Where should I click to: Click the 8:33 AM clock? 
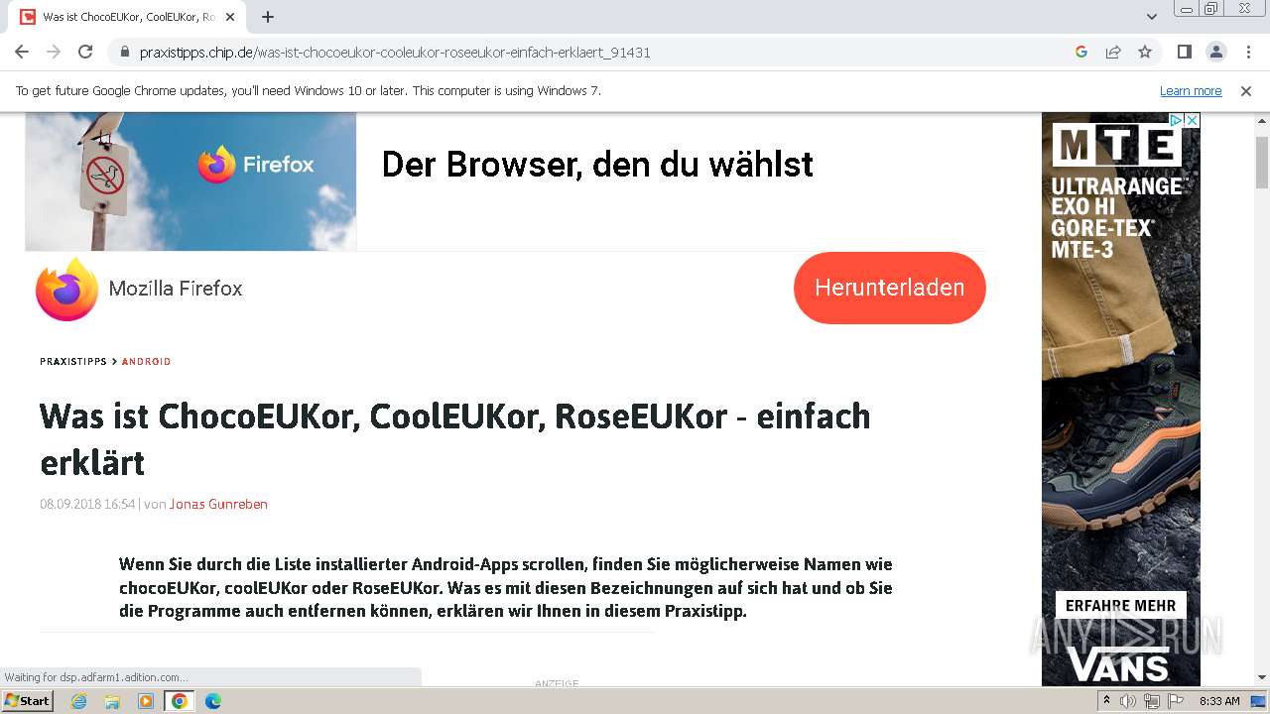[x=1219, y=701]
